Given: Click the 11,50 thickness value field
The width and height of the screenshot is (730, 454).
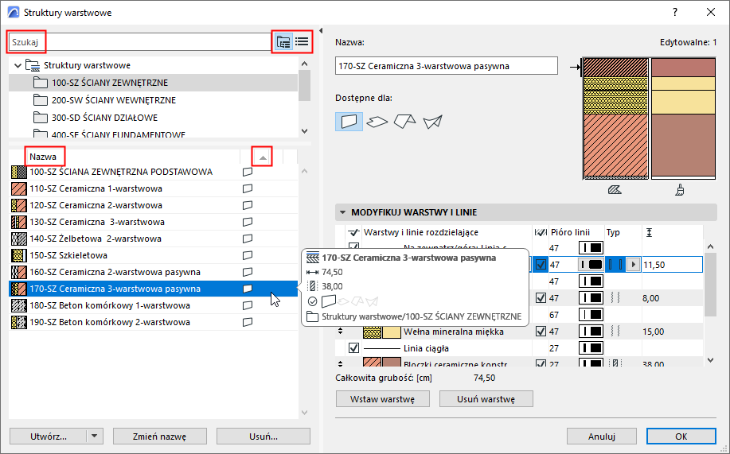Looking at the screenshot, I should (672, 265).
